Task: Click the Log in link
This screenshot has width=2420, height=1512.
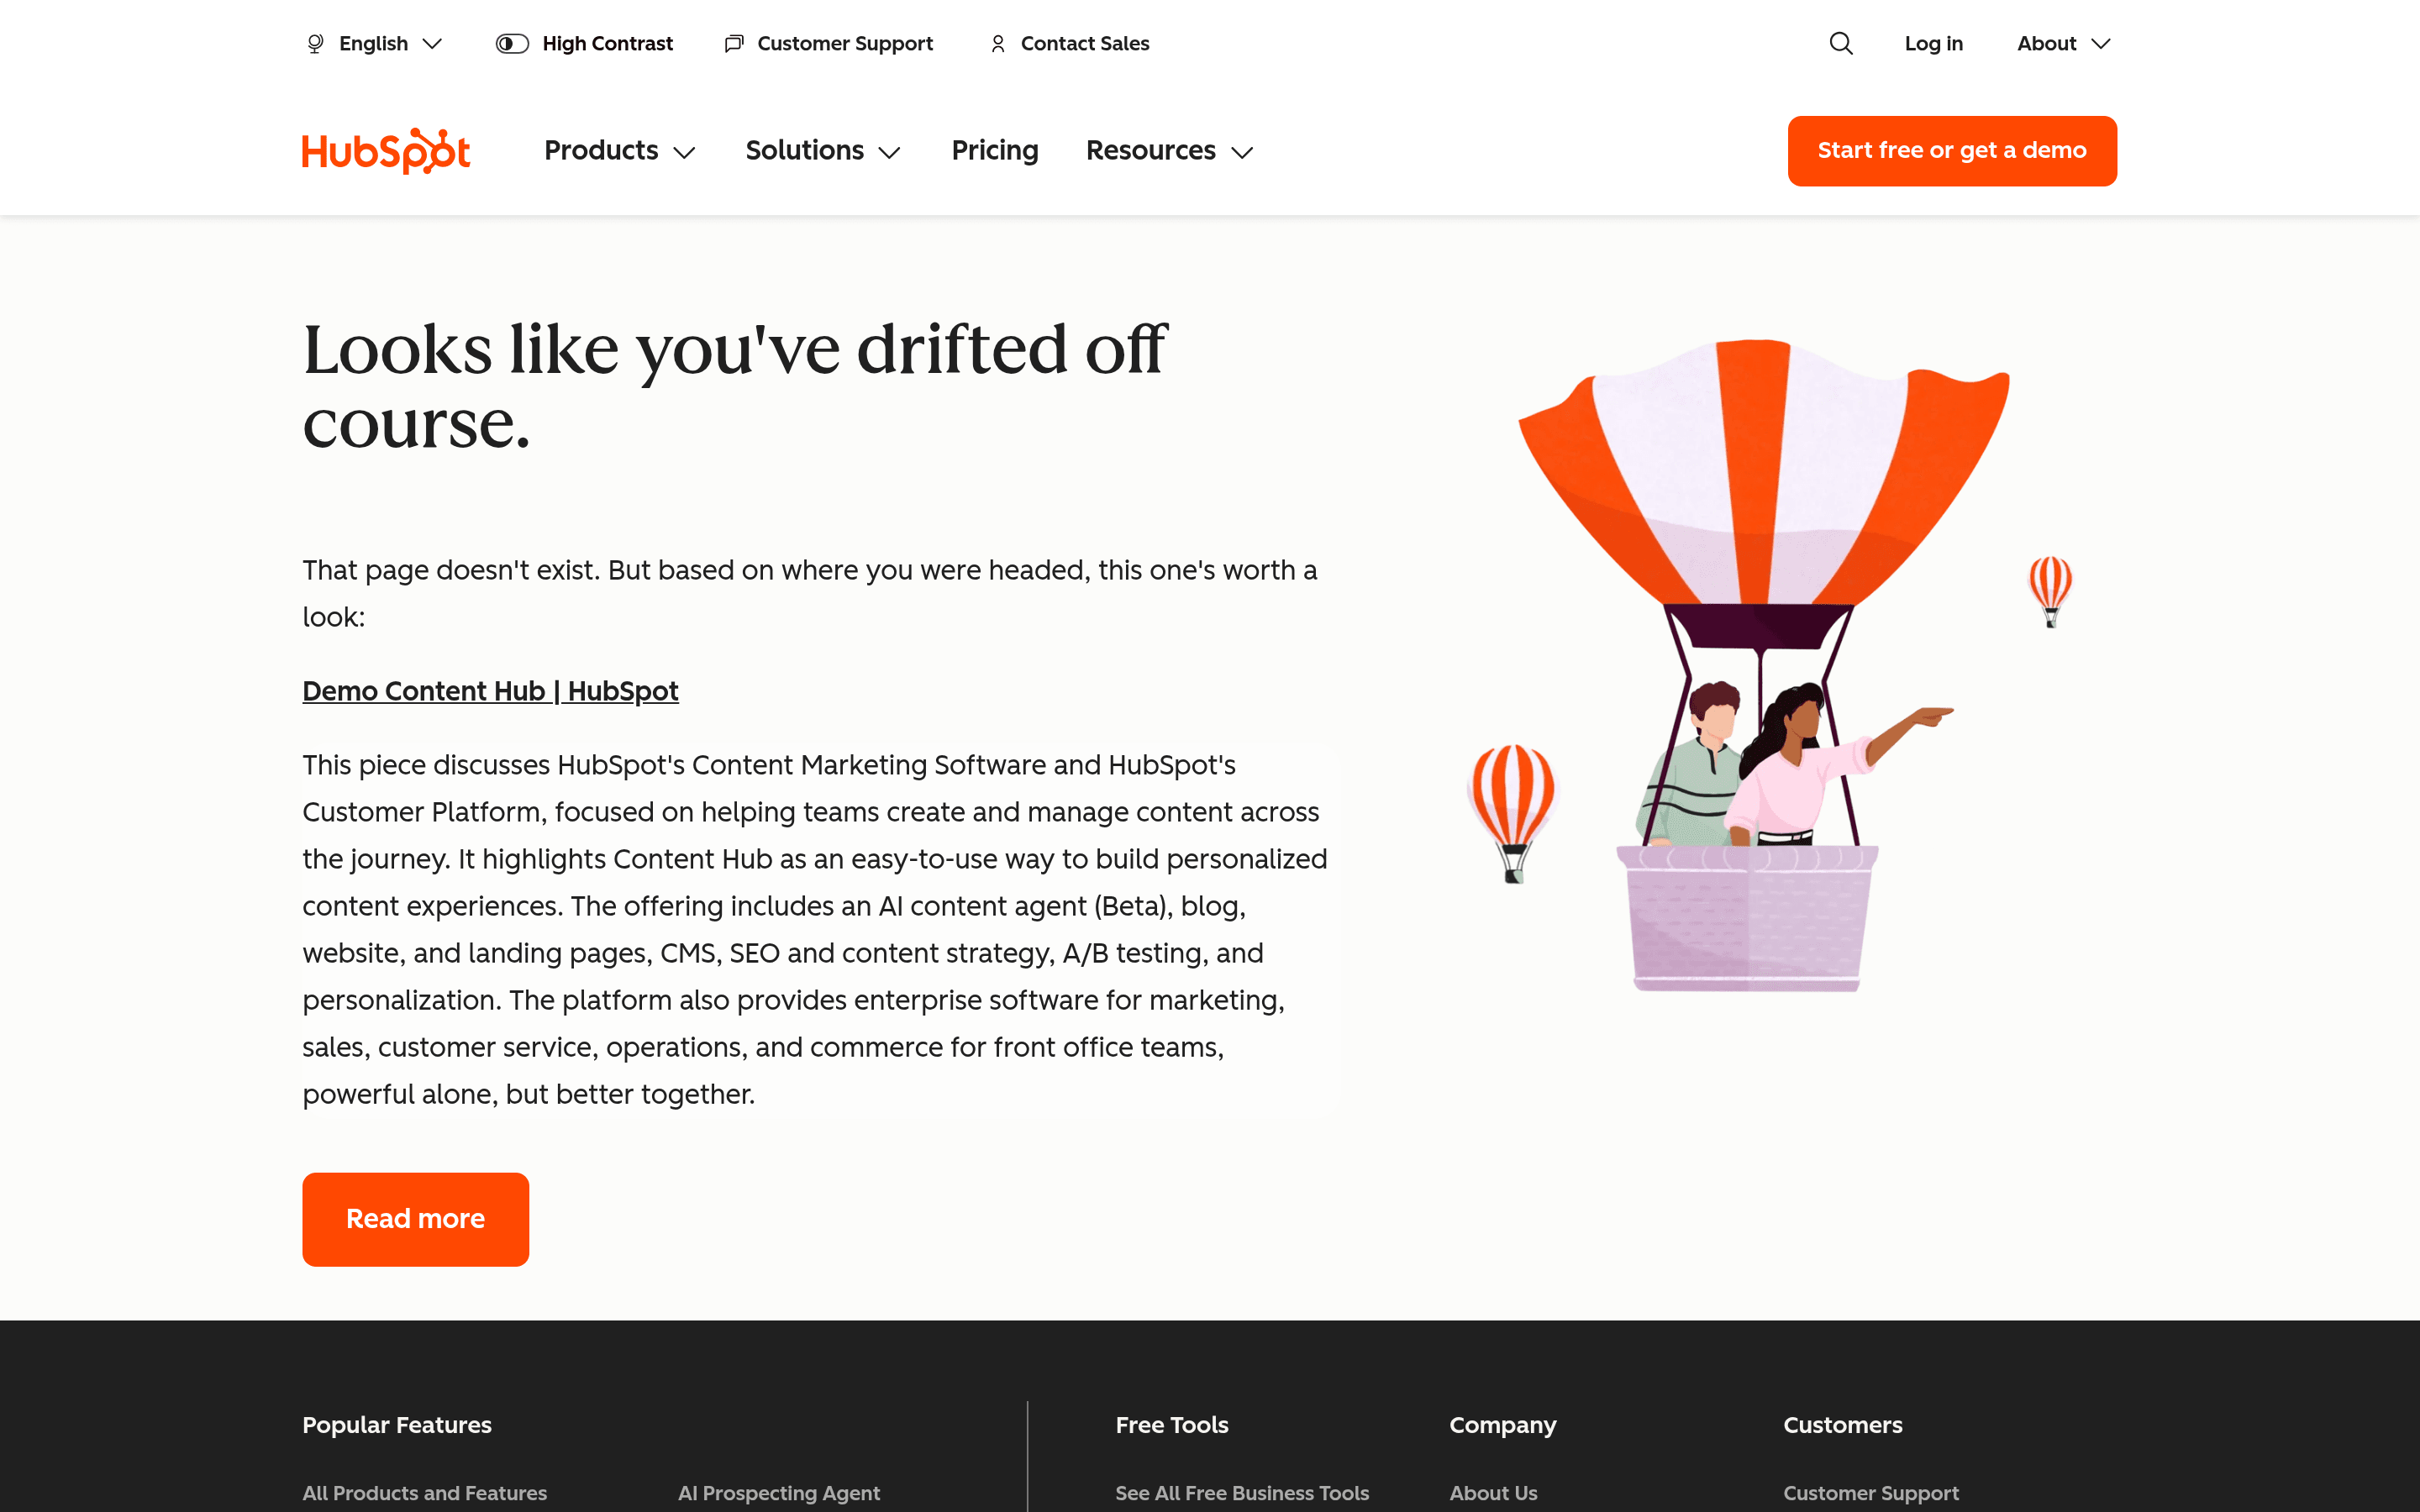Action: (1933, 43)
